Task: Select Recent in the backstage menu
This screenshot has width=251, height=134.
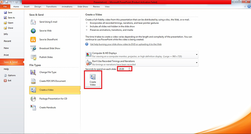Action: (7, 41)
